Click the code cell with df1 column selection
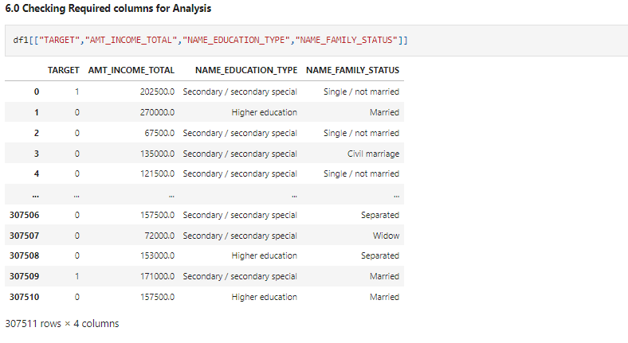Viewport: 628px width, 343px height. [x=316, y=41]
